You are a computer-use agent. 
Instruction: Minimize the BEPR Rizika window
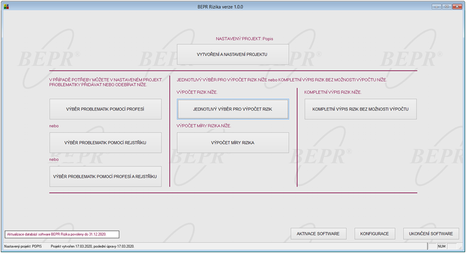[436, 7]
